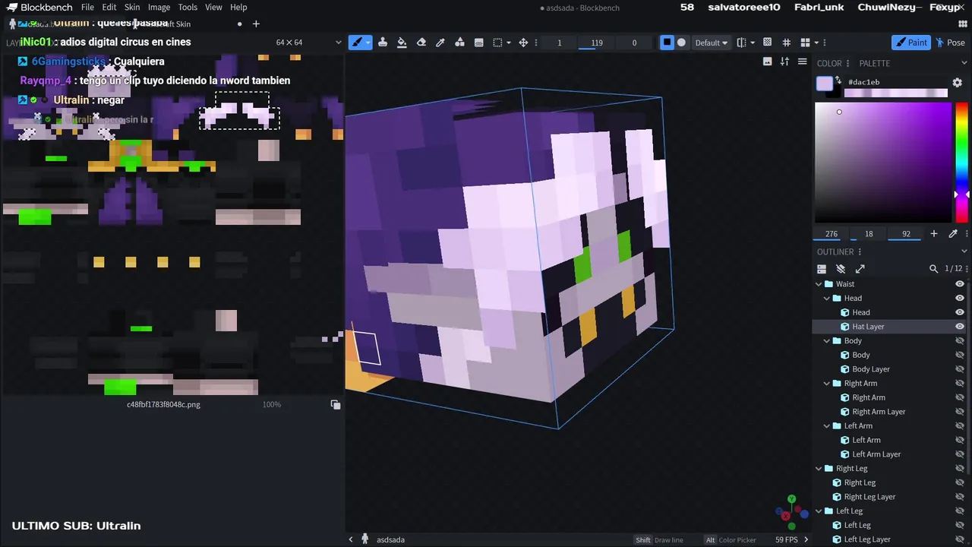
Task: Toggle hidden-elements filter icon in outliner
Action: tap(841, 269)
